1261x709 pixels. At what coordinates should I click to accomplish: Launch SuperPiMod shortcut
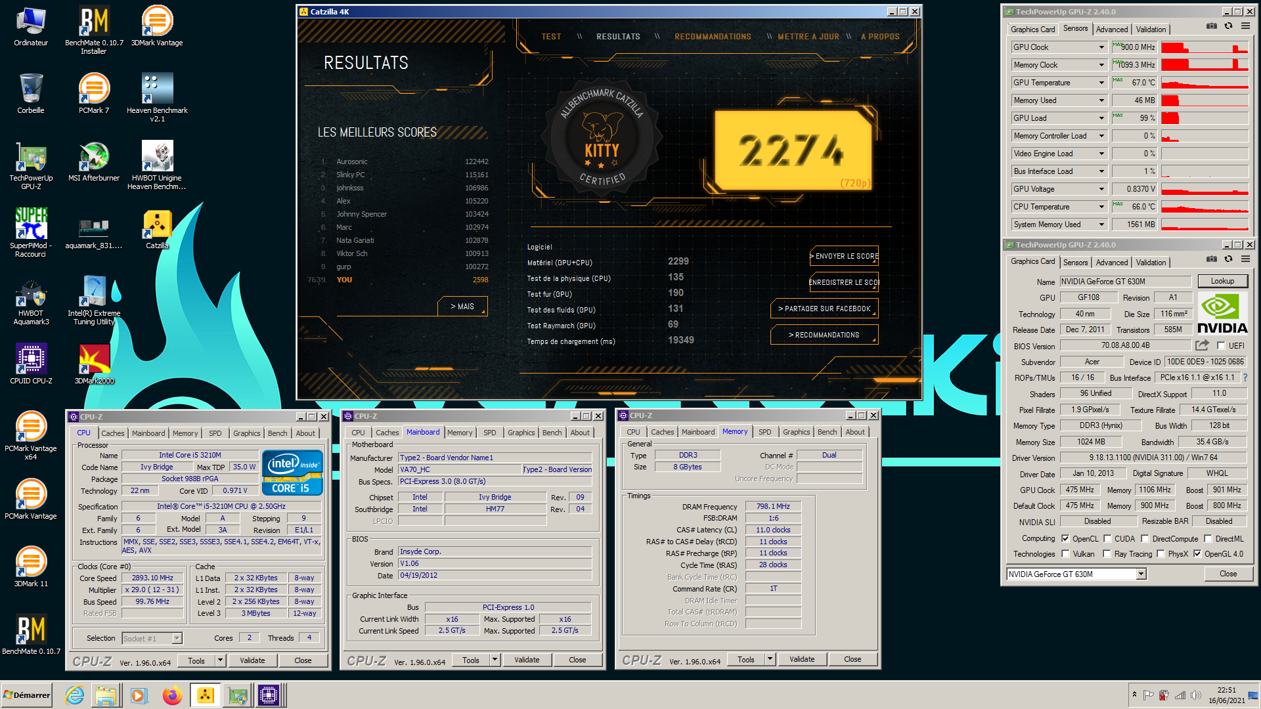pyautogui.click(x=31, y=233)
